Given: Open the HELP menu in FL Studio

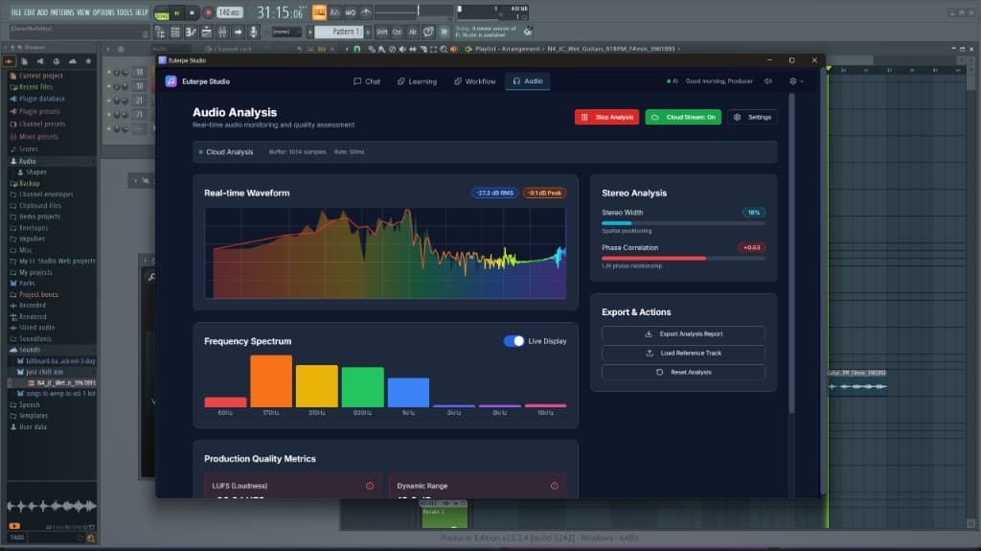Looking at the screenshot, I should 142,12.
